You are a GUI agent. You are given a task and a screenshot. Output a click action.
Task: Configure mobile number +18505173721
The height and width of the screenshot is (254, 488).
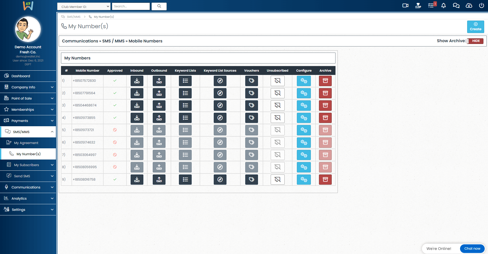click(303, 130)
